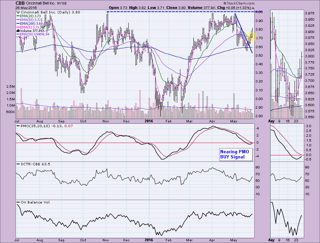Image resolution: width=320 pixels, height=243 pixels.
Task: Click the 3.550 label on the zoomed panel axis
Action: point(309,118)
